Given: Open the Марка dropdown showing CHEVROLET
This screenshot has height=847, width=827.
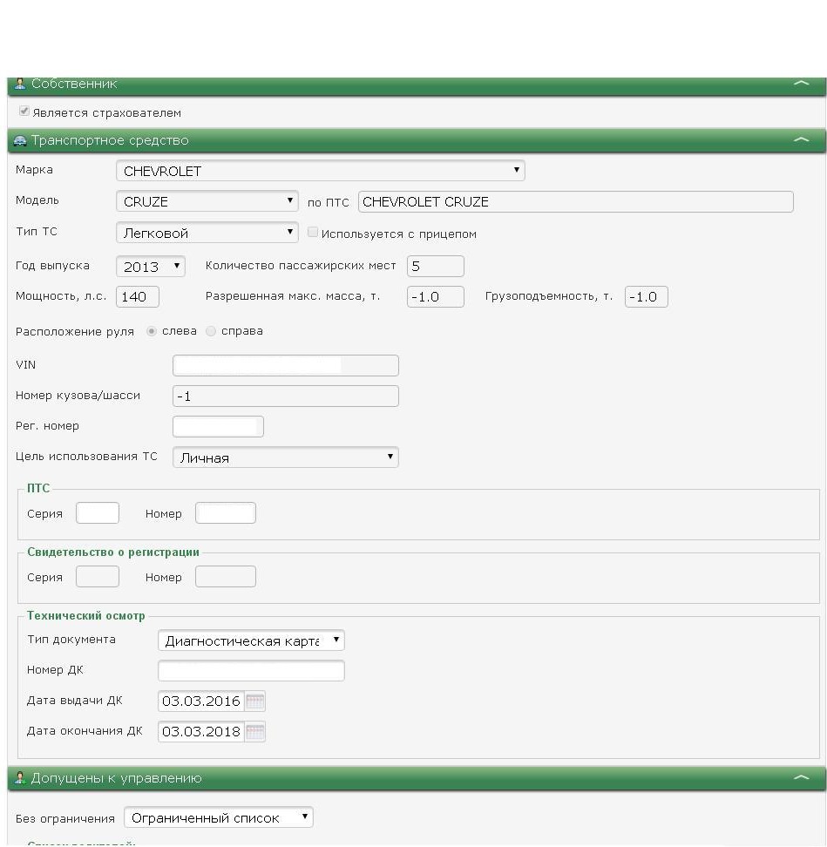Looking at the screenshot, I should click(321, 171).
